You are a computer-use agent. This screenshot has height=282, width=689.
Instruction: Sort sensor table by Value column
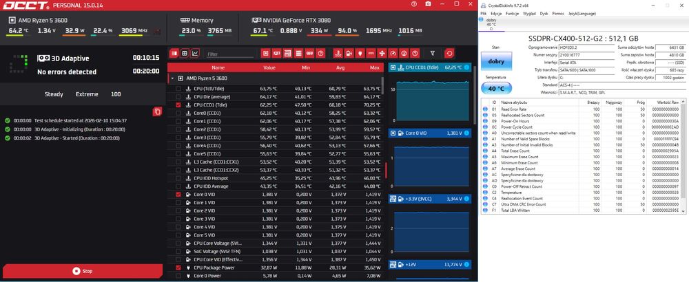(x=269, y=67)
